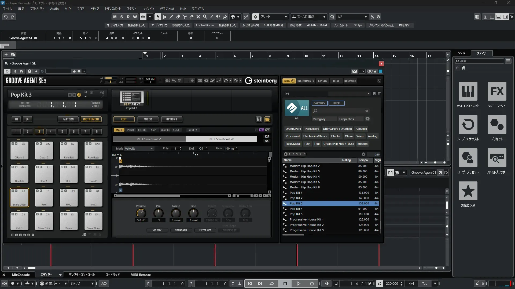
Task: Open the Transport menu
Action: click(x=113, y=9)
